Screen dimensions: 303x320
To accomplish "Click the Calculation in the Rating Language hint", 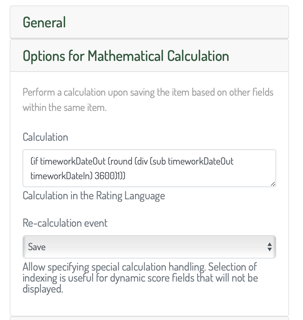I will (94, 196).
